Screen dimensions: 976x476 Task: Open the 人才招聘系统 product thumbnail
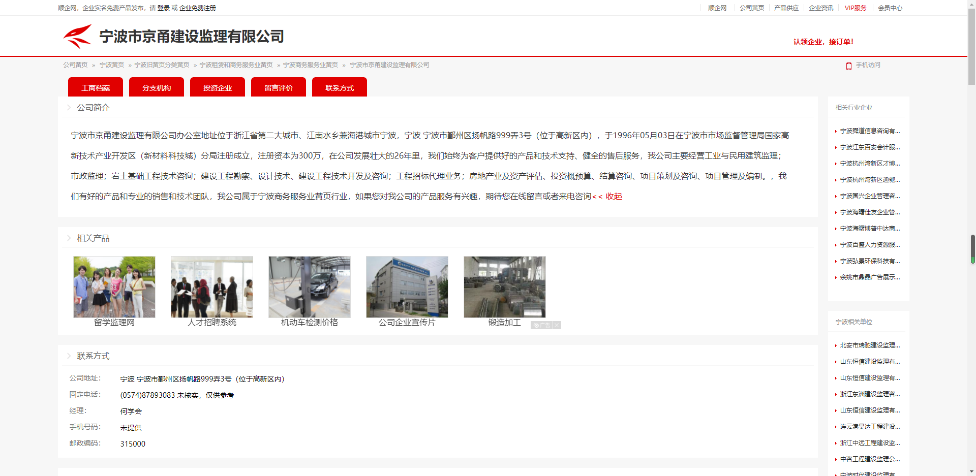coord(212,287)
